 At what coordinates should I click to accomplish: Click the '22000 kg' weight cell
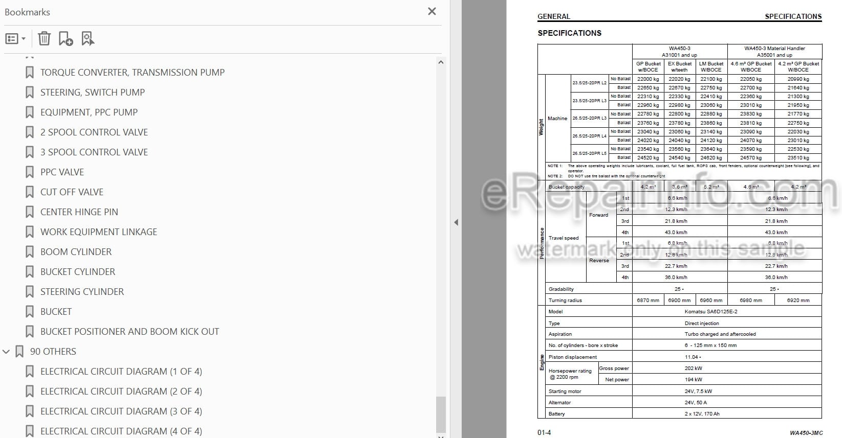648,79
